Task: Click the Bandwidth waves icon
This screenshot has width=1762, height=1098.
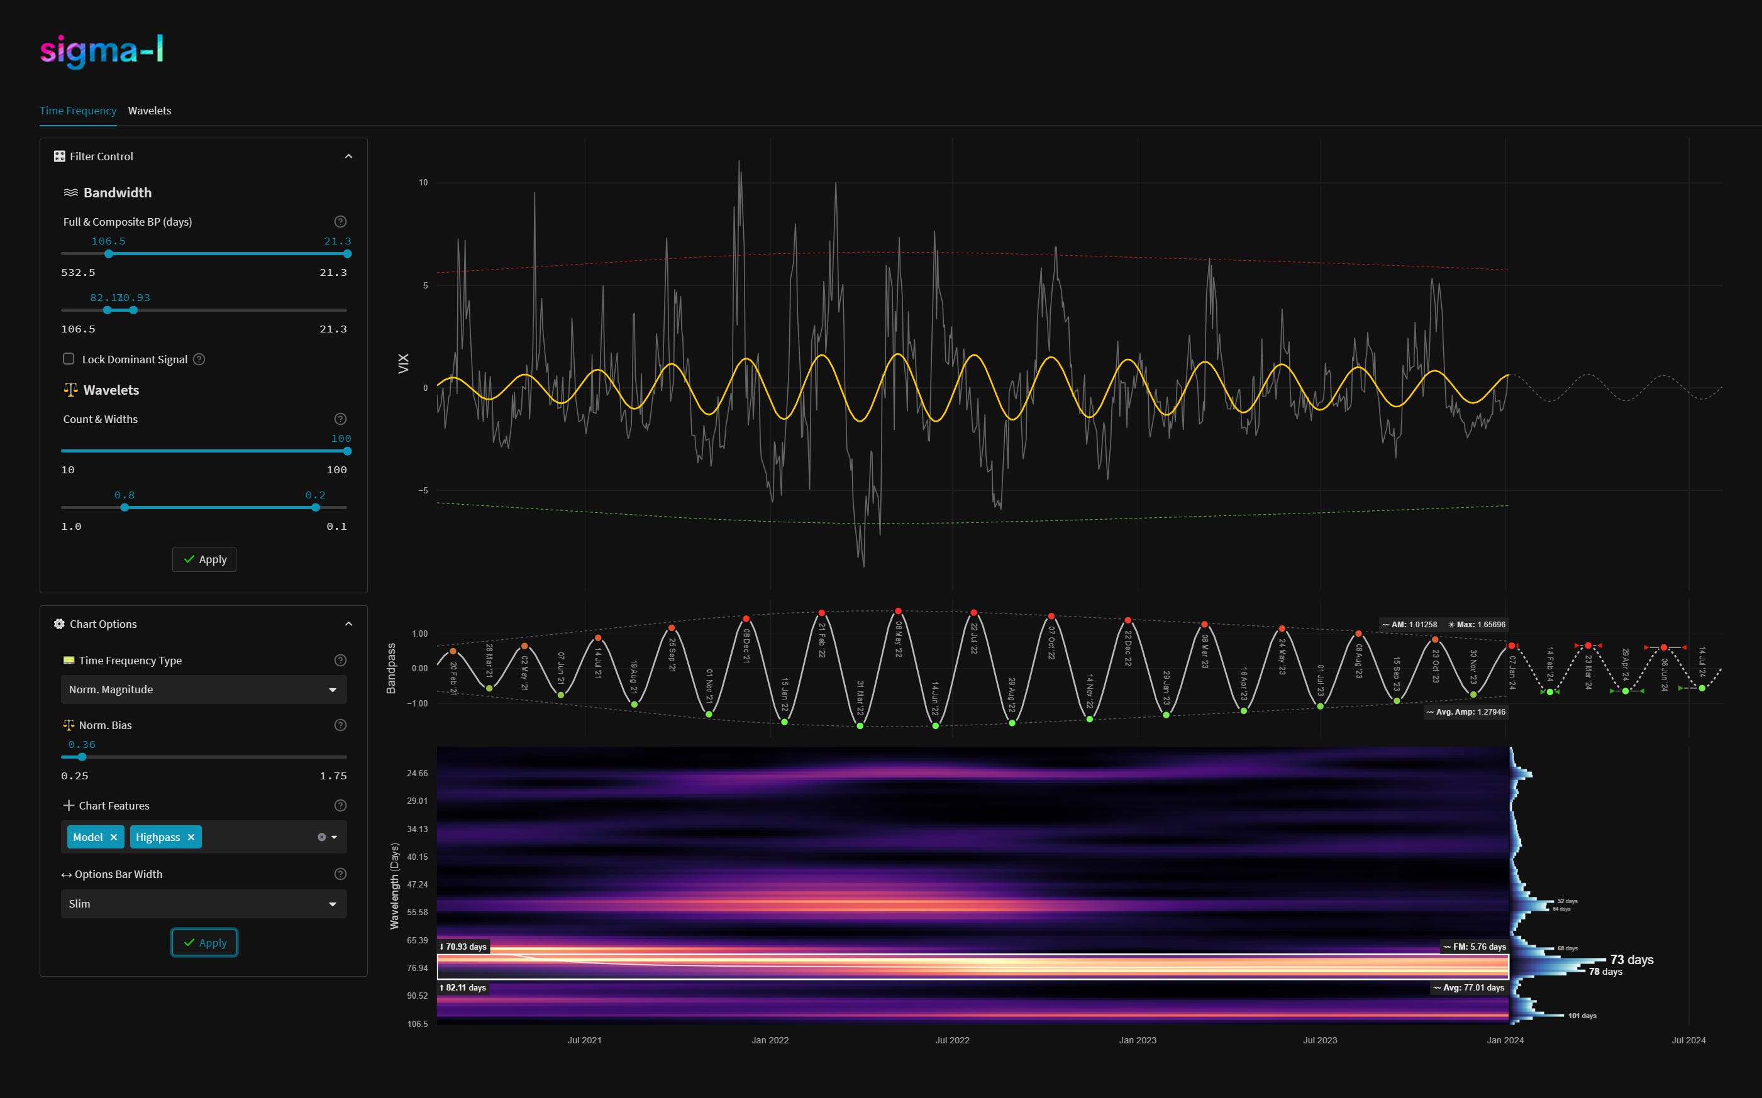Action: (70, 192)
